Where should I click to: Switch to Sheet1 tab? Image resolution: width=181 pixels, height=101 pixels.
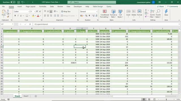coord(26,96)
